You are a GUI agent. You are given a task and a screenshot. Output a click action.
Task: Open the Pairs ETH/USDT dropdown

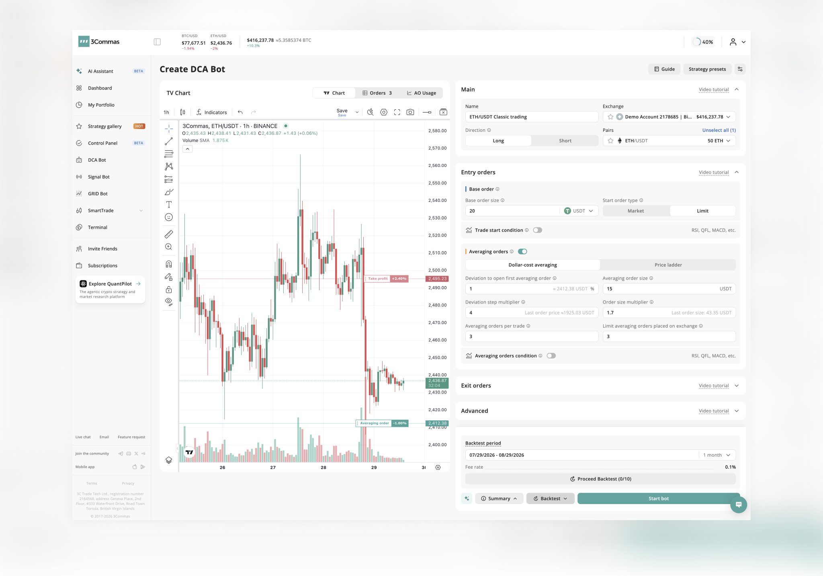point(669,141)
